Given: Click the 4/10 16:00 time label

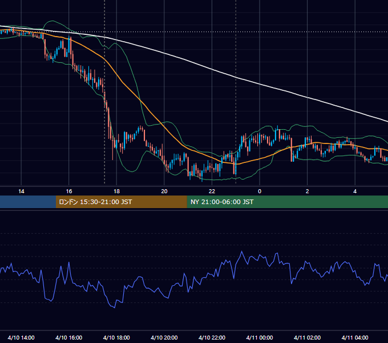Looking at the screenshot, I should coord(69,337).
